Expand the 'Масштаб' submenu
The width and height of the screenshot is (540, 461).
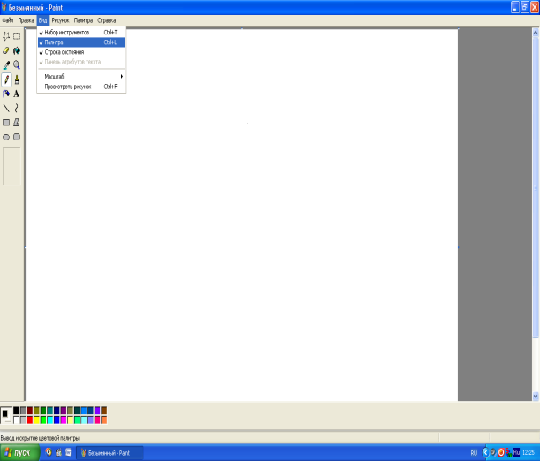coord(81,76)
